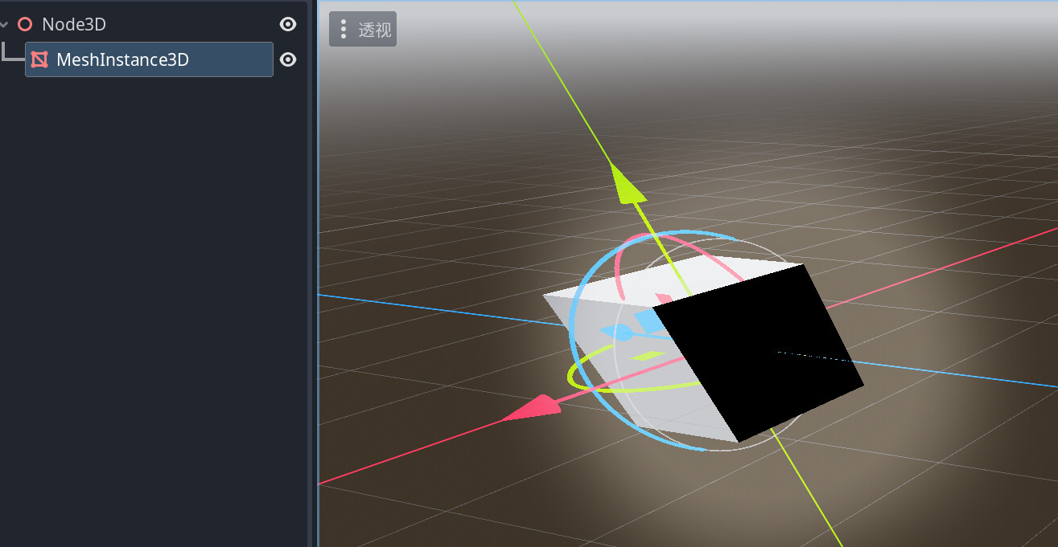Grab the red X-axis gizmo arrowhead
This screenshot has height=547, width=1058.
click(x=533, y=407)
